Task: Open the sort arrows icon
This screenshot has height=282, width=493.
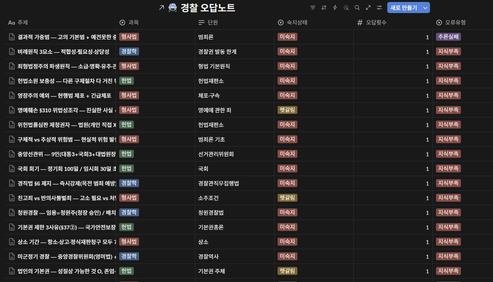Action: click(x=324, y=8)
